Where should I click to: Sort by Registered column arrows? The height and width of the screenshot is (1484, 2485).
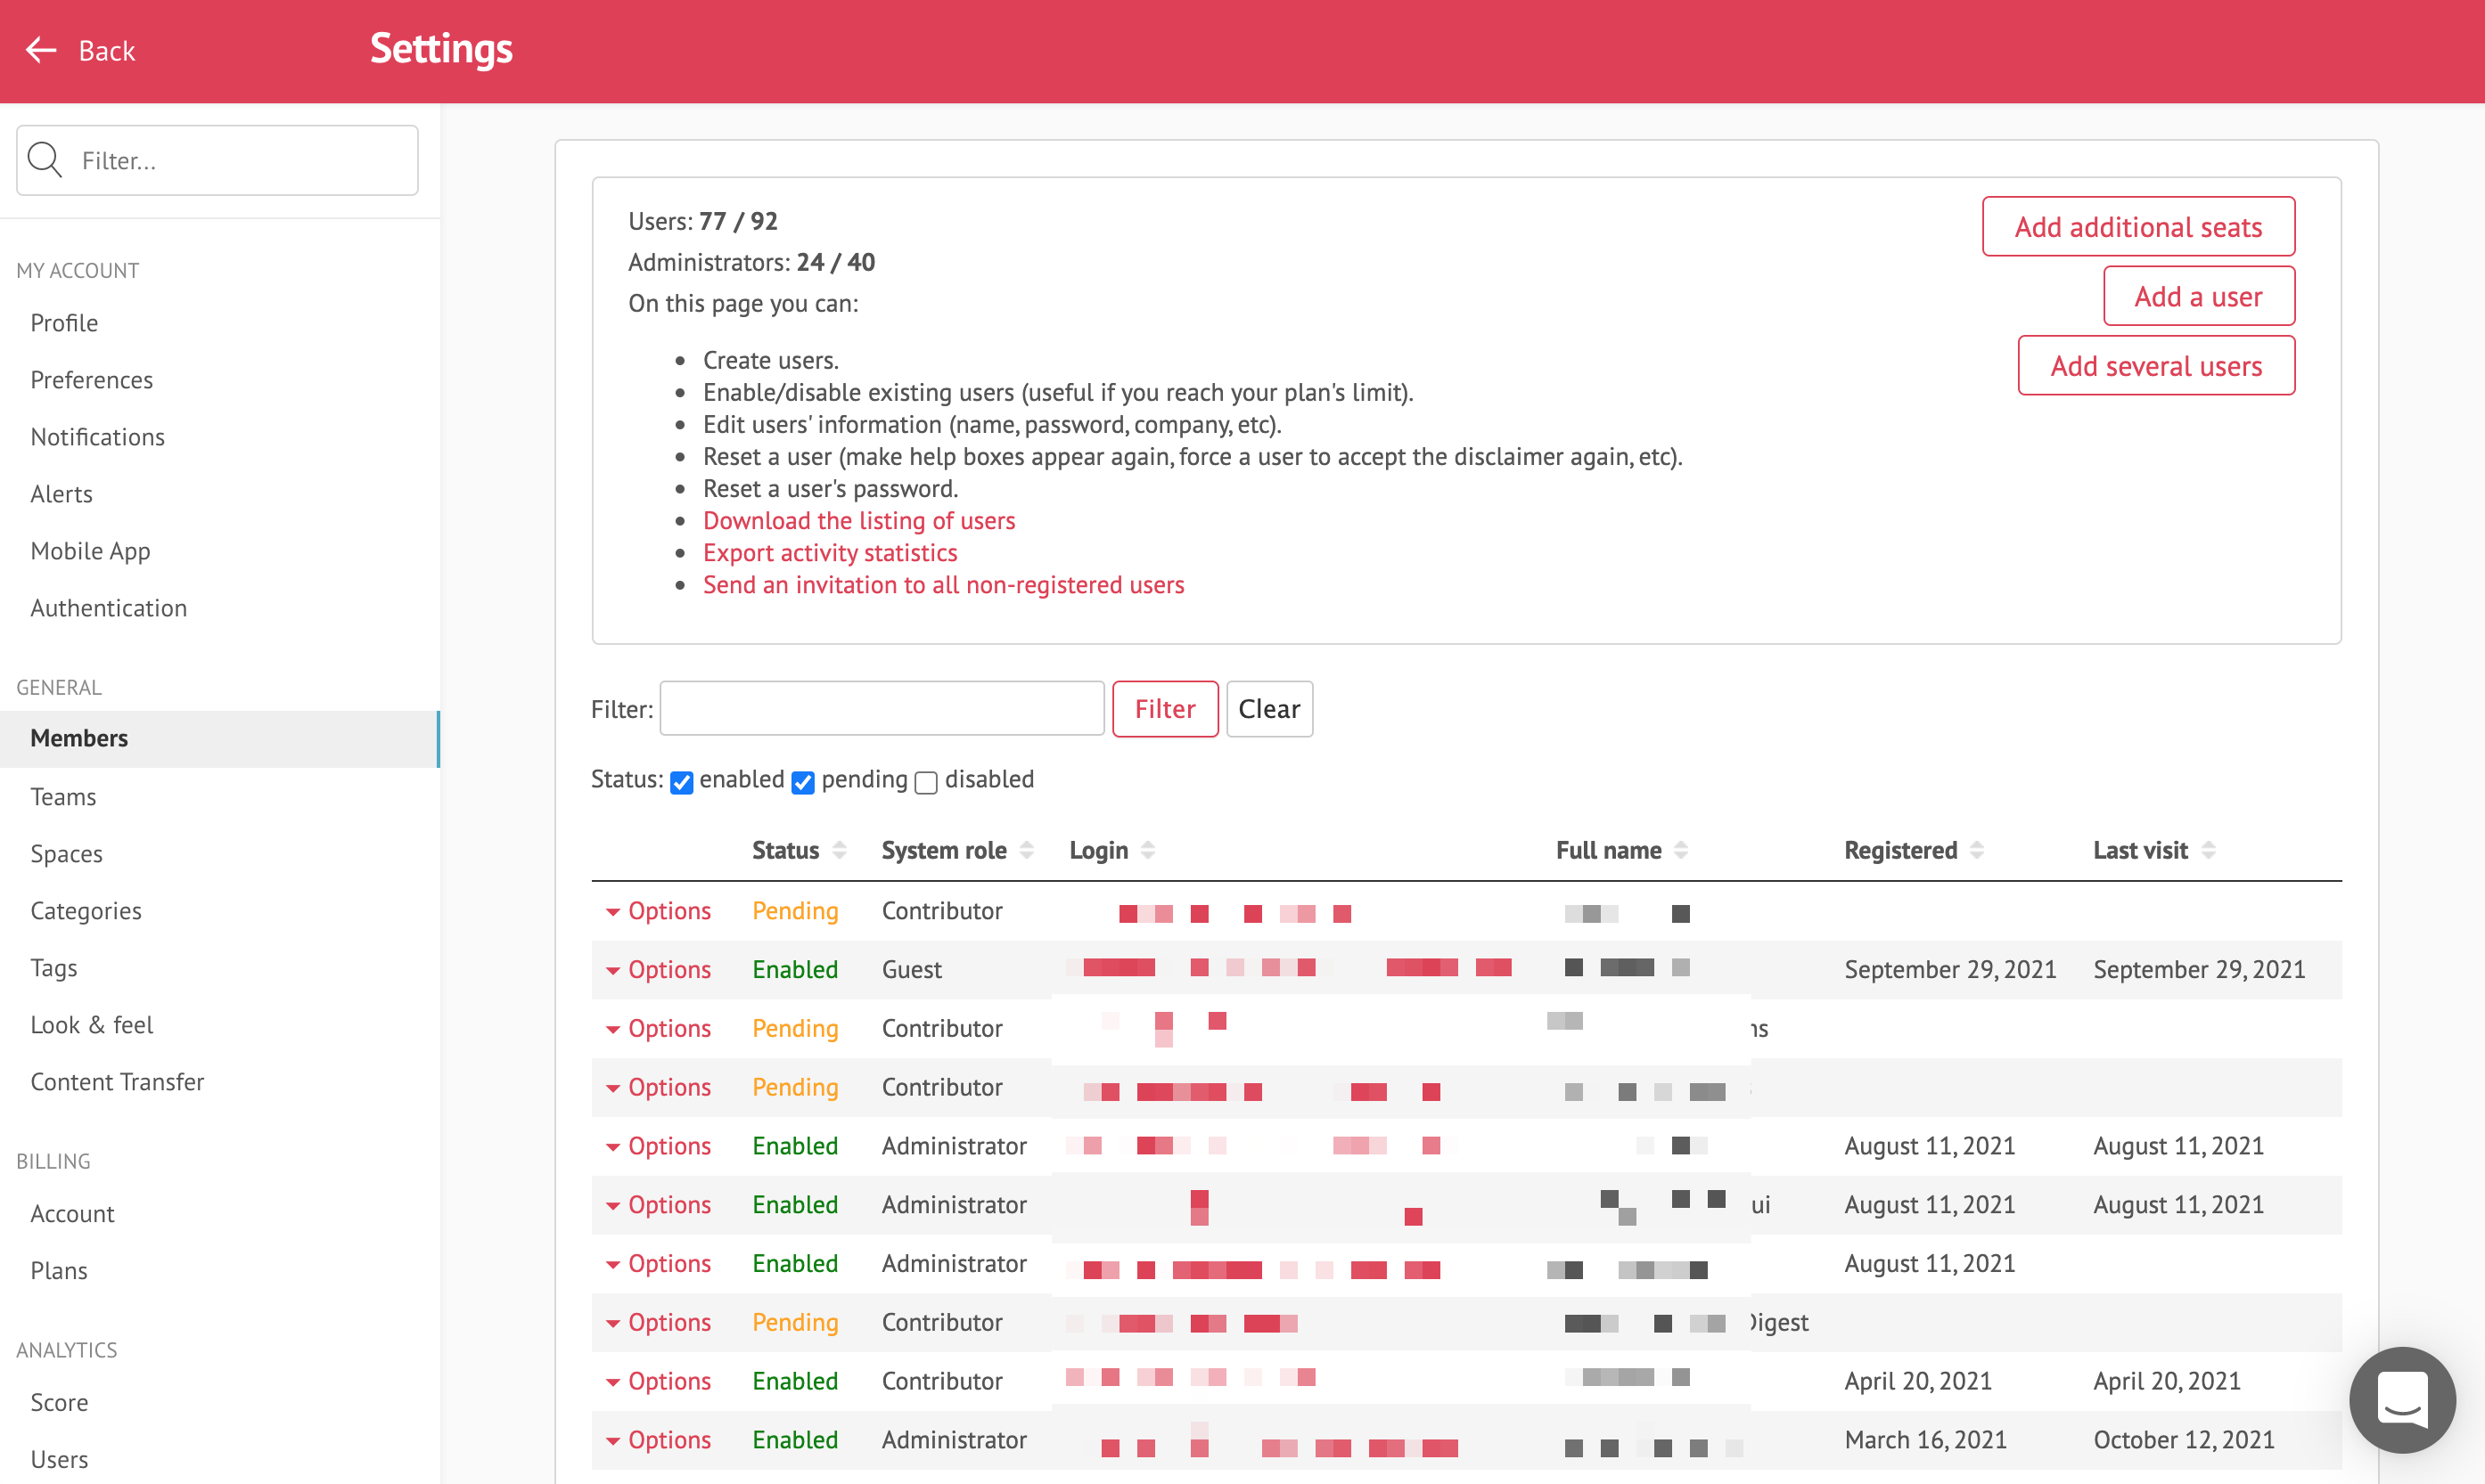1977,850
